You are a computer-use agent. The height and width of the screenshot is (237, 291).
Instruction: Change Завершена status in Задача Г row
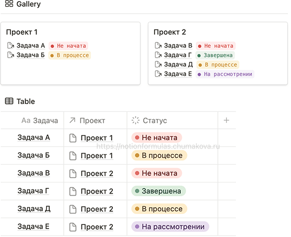(x=159, y=191)
